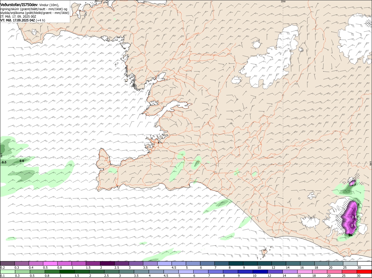Click the 2.1 snowfall value on the glacier
This screenshot has width=372, height=278.
354,225
